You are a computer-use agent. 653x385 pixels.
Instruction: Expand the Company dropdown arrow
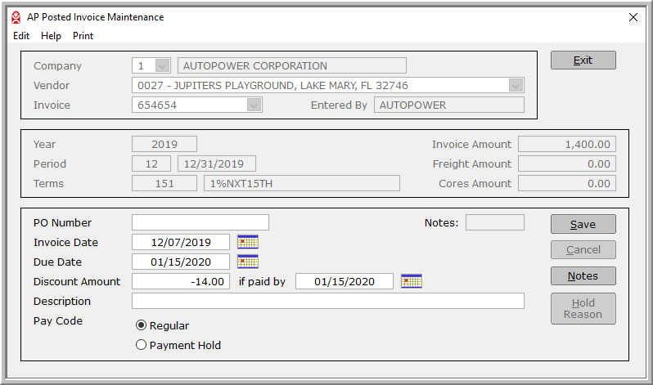[162, 66]
